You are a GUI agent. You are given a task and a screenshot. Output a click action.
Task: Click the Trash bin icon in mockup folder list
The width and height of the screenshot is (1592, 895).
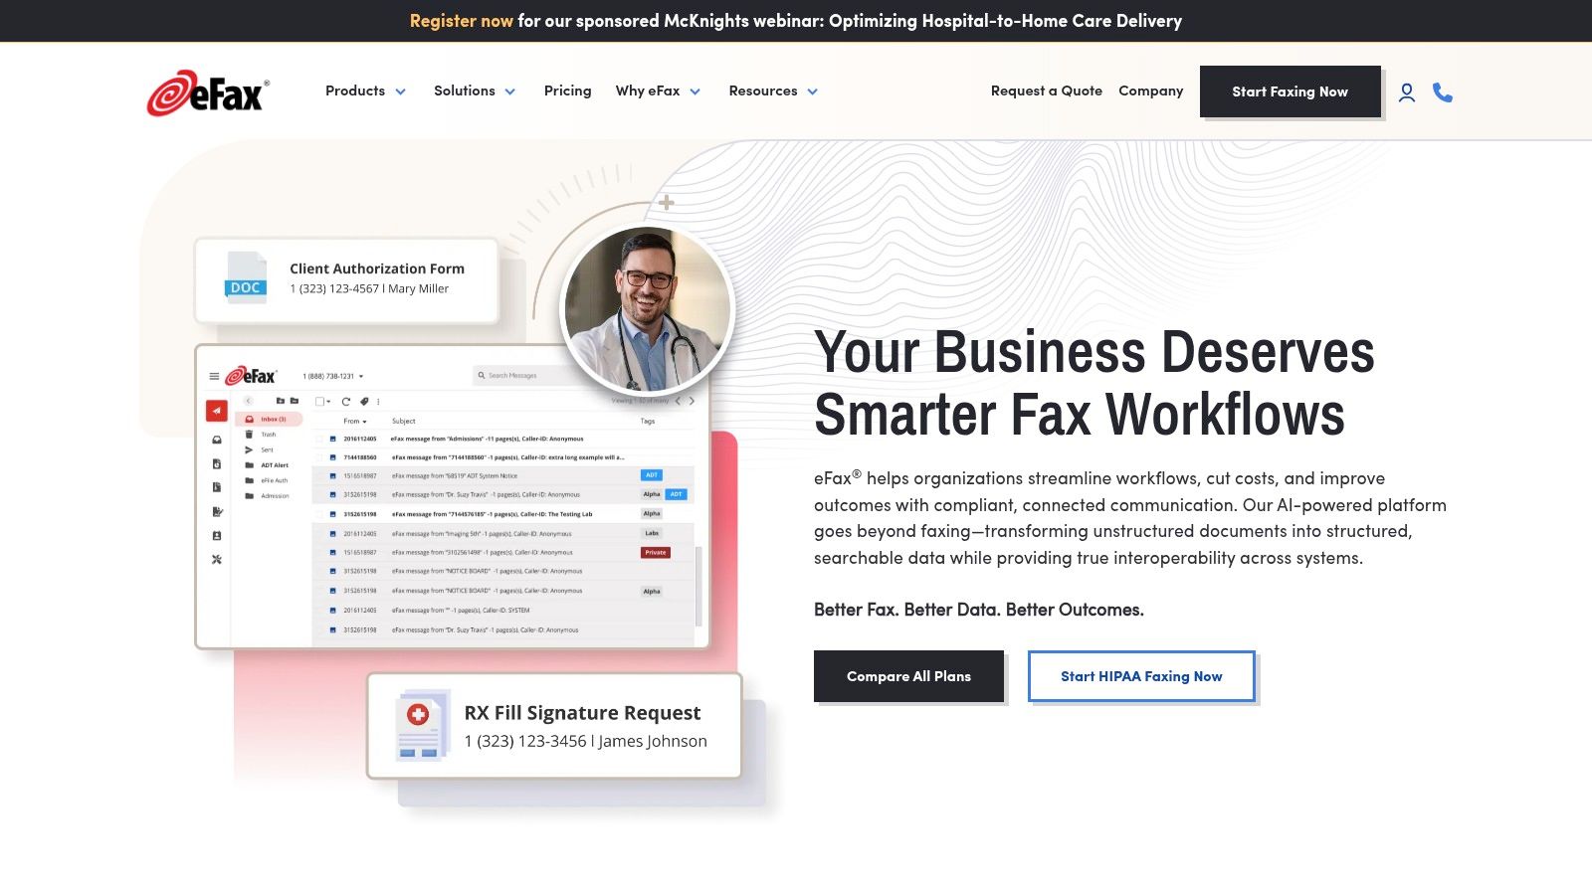249,435
